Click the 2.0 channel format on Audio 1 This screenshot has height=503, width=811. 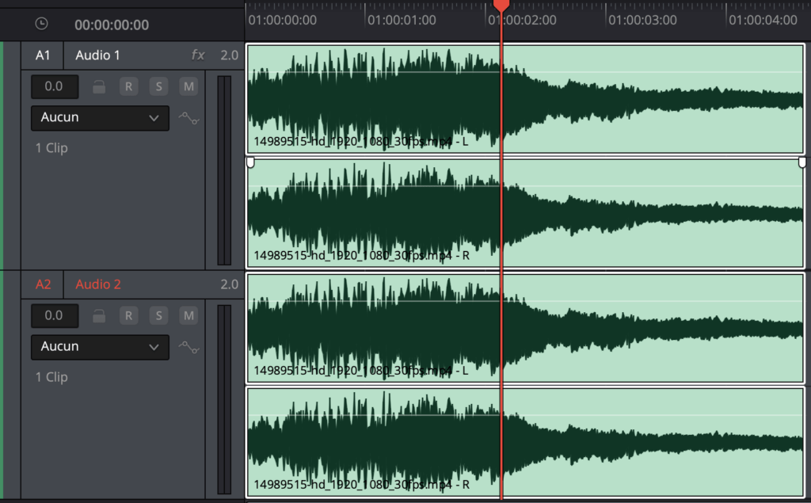(229, 55)
